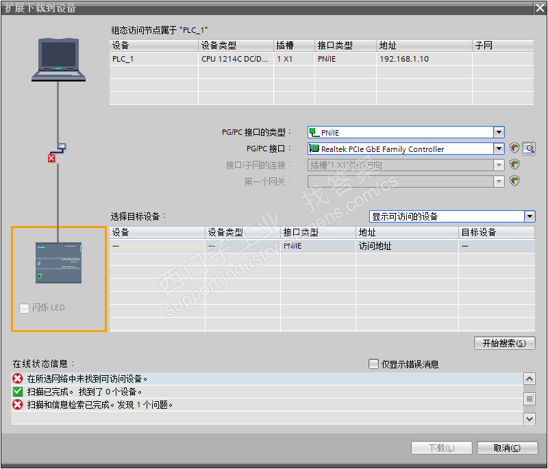
Task: Click the shield icon beside 接口/子网的连接
Action: coord(514,164)
